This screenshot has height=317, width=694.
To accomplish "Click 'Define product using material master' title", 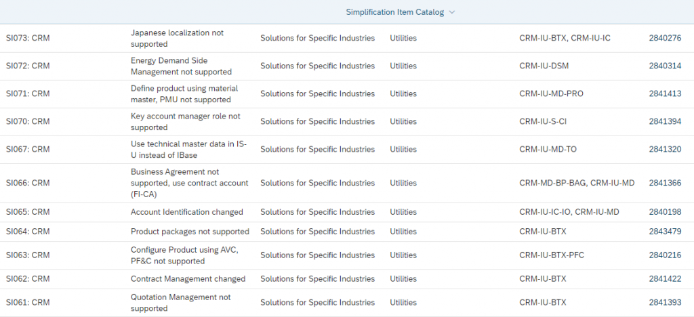I will 184,94.
